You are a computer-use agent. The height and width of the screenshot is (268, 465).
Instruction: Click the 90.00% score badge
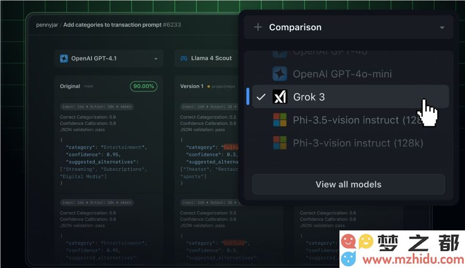point(143,86)
